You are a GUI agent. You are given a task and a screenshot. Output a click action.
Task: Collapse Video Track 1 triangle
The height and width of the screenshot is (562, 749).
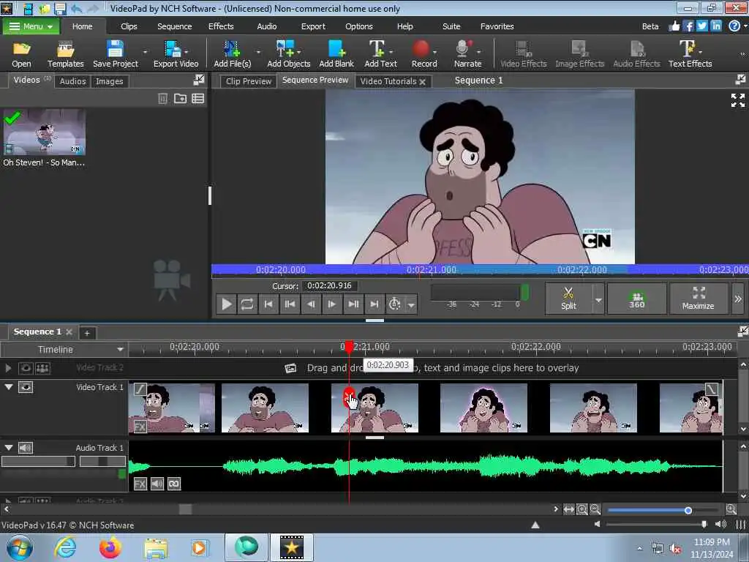[x=9, y=386]
